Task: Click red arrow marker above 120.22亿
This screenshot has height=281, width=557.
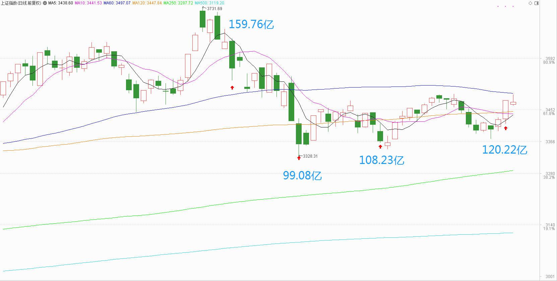Action: point(506,128)
